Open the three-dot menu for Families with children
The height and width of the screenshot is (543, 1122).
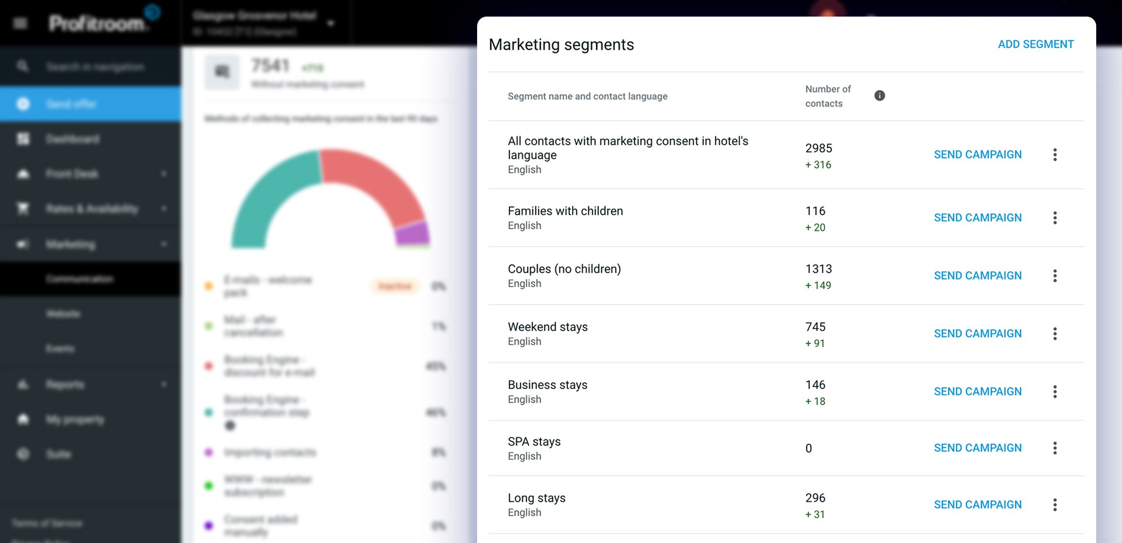click(1055, 218)
